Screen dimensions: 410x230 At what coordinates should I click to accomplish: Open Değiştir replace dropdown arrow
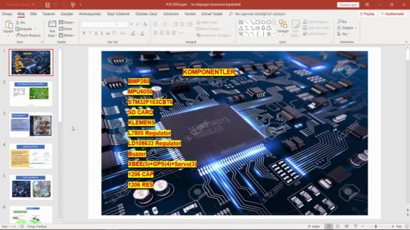[x=356, y=28]
